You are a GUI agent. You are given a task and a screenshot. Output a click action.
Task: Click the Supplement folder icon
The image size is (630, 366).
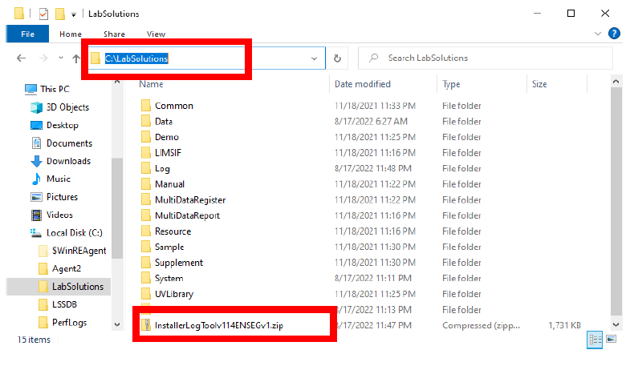pos(146,263)
